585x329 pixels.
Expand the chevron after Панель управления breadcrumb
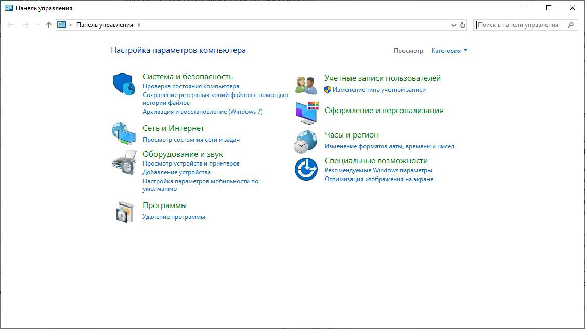pyautogui.click(x=139, y=25)
